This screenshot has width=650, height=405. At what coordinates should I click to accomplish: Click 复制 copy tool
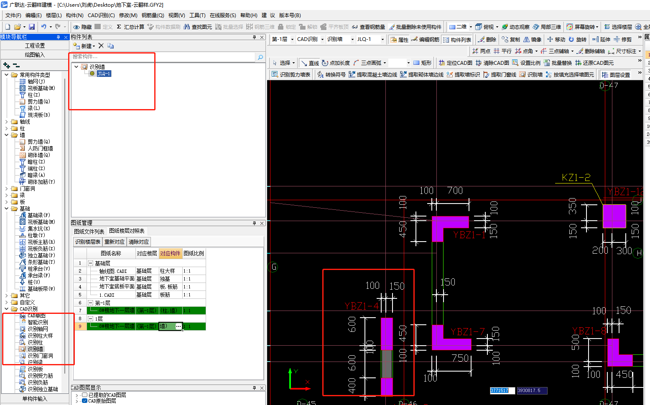(511, 39)
